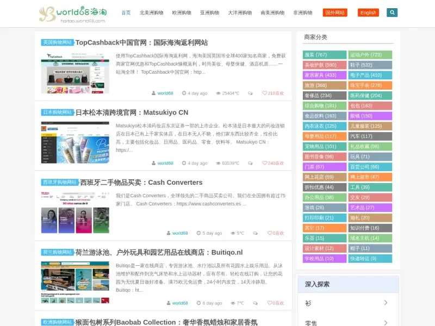
Task: Go to 首页 in the navigation
Action: 126,12
